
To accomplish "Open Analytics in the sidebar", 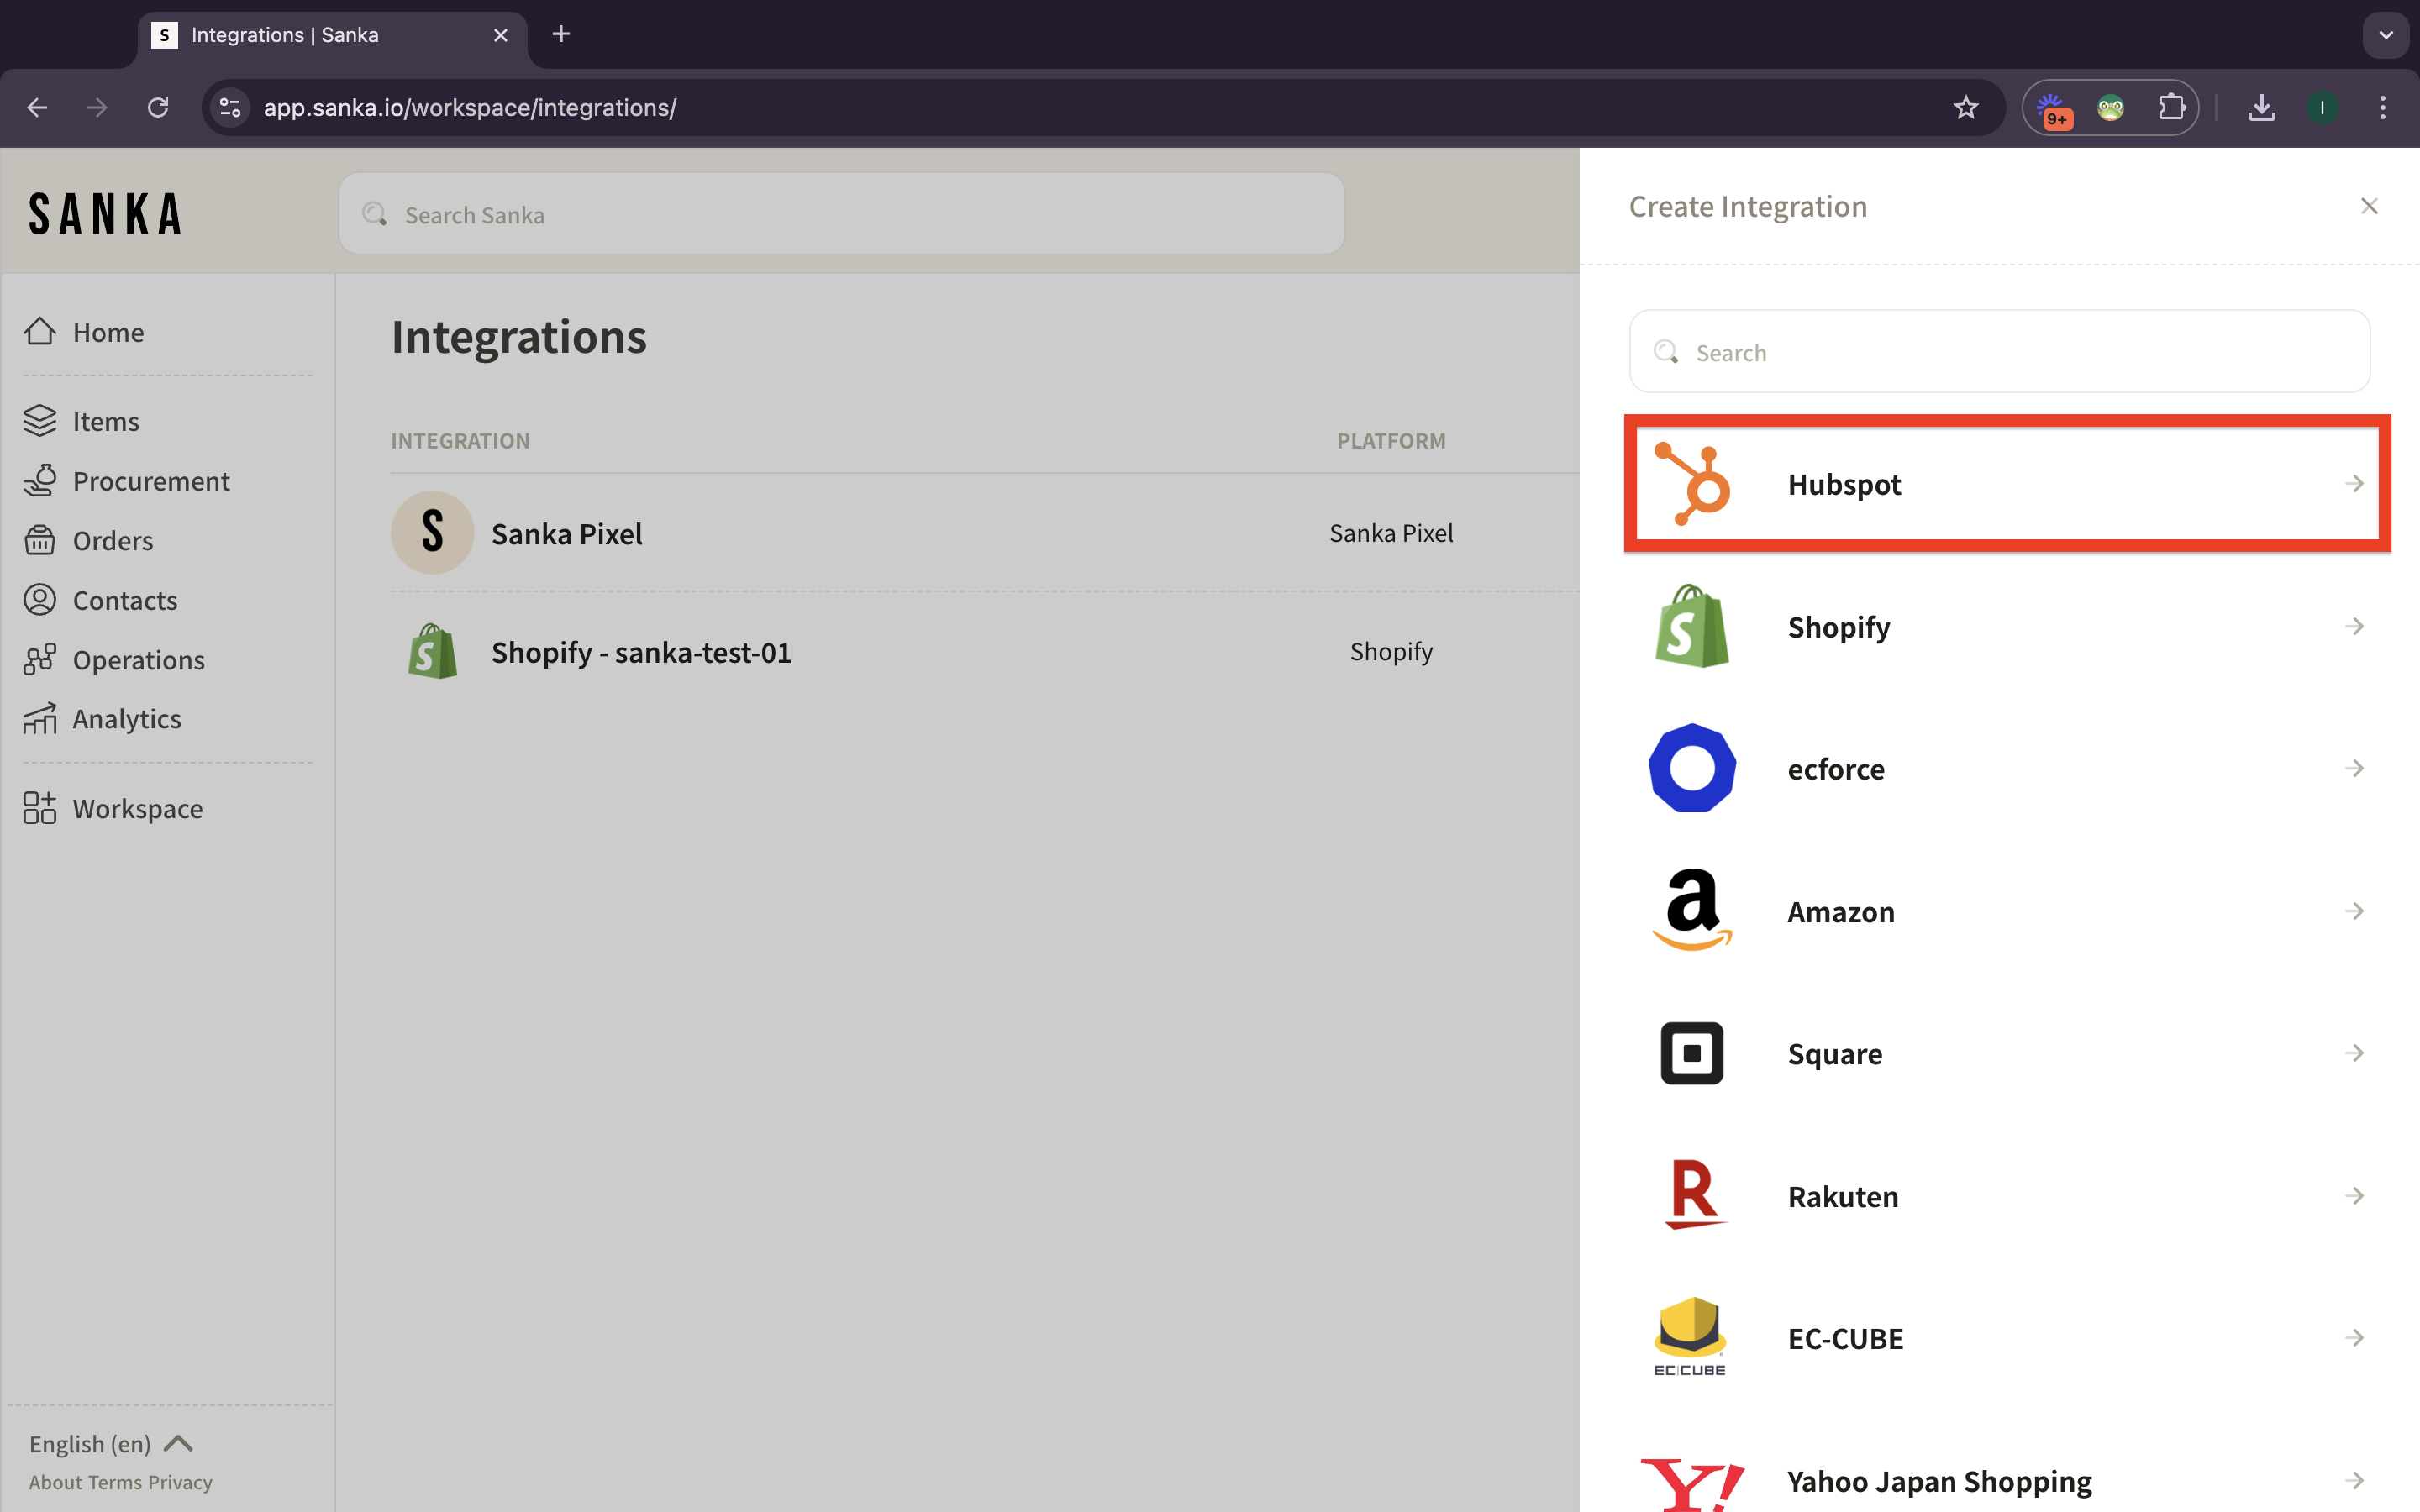I will coord(126,719).
